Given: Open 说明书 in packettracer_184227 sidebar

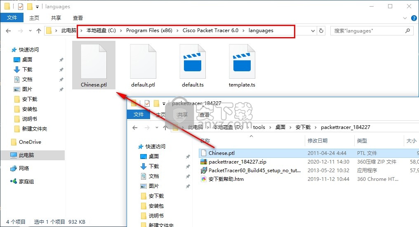Looking at the screenshot, I should click(x=152, y=216).
